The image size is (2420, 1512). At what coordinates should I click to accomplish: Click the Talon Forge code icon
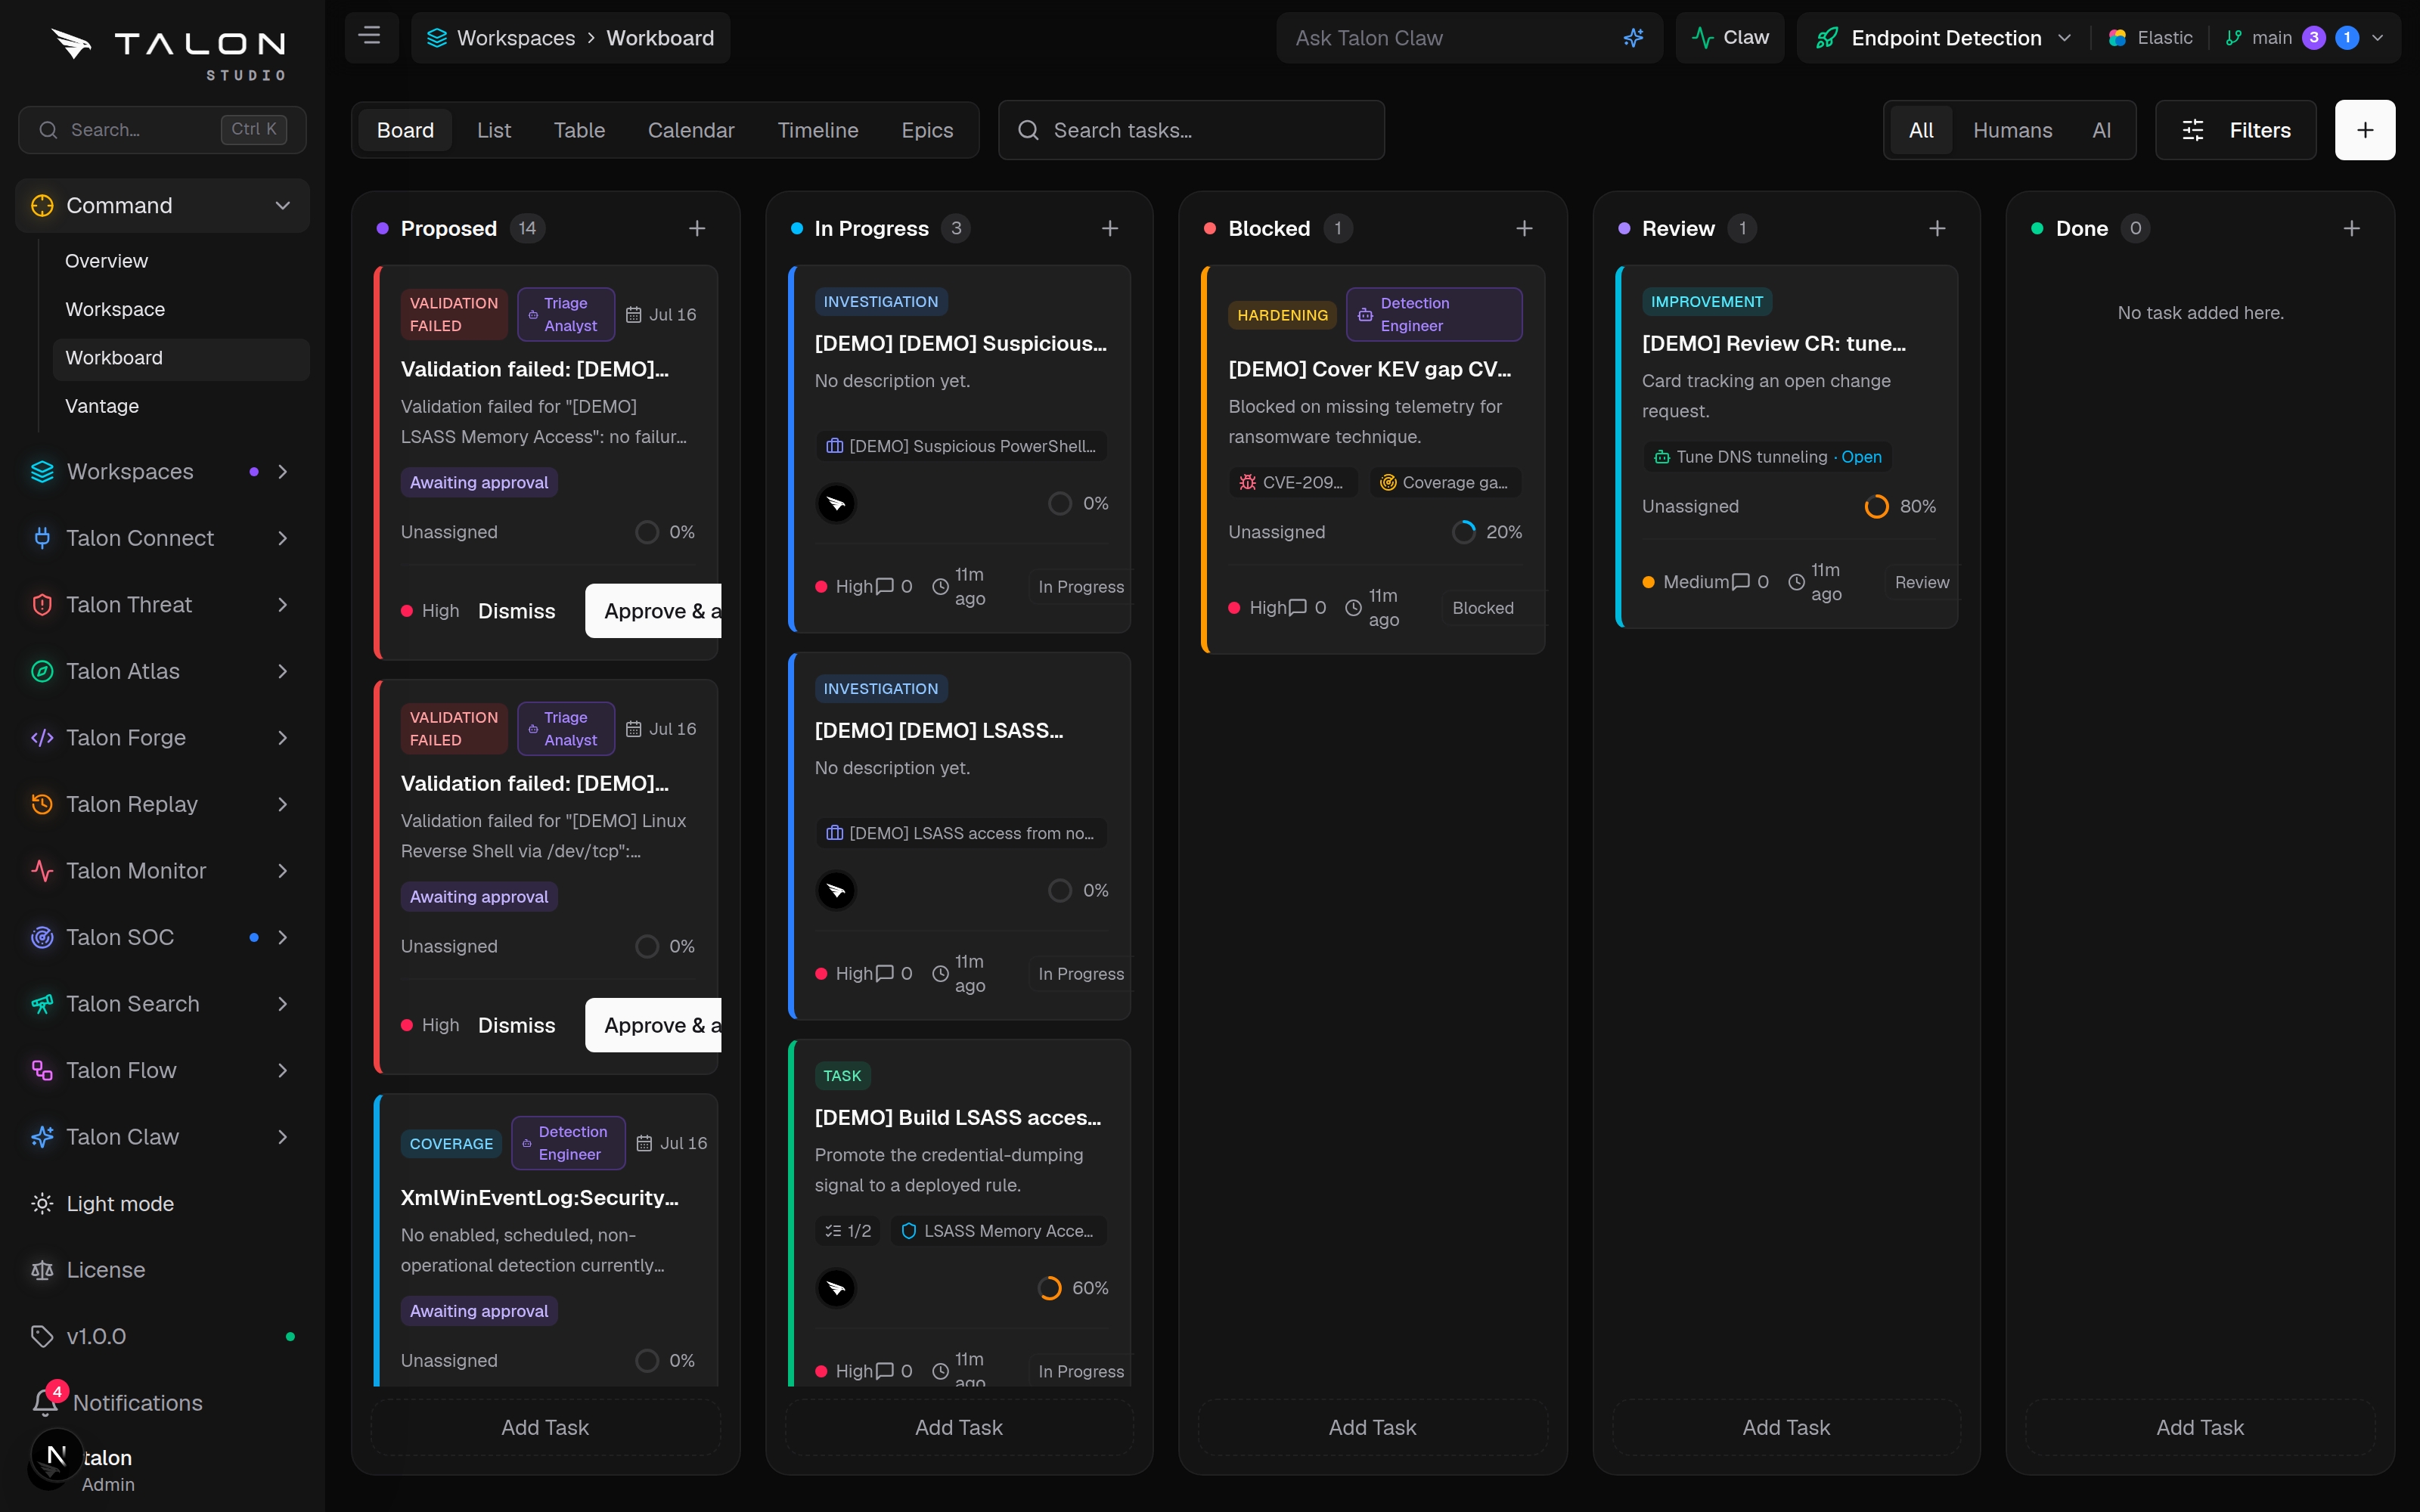click(x=42, y=738)
